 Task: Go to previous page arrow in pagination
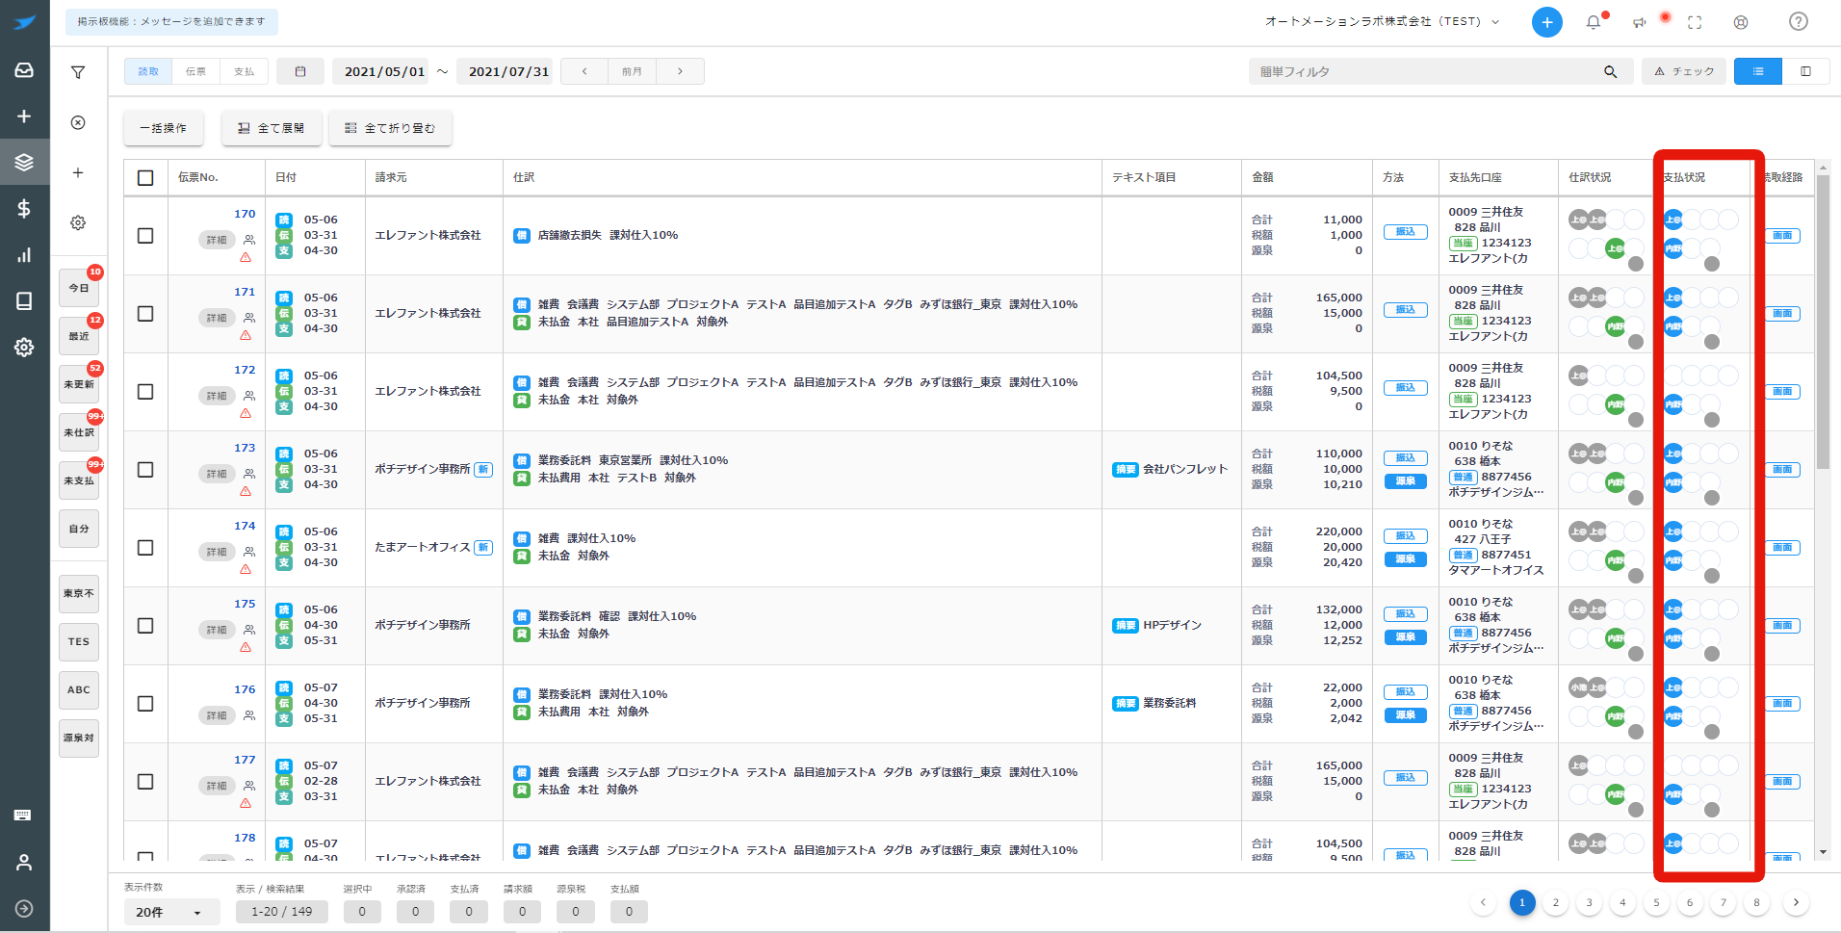pyautogui.click(x=1483, y=903)
